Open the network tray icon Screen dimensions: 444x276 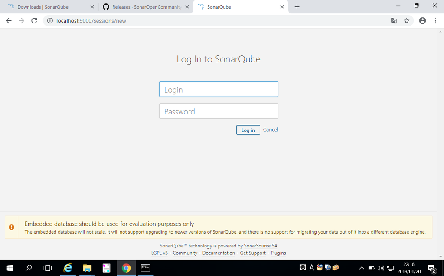coord(391,268)
